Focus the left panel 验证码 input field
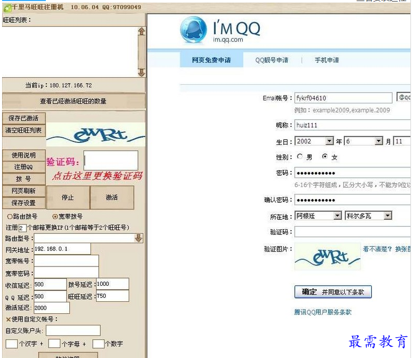 click(x=111, y=161)
